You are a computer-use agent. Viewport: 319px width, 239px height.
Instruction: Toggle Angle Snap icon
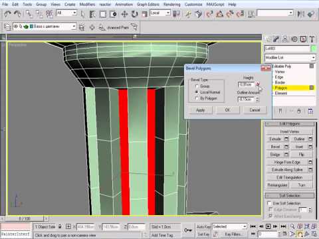pos(220,14)
